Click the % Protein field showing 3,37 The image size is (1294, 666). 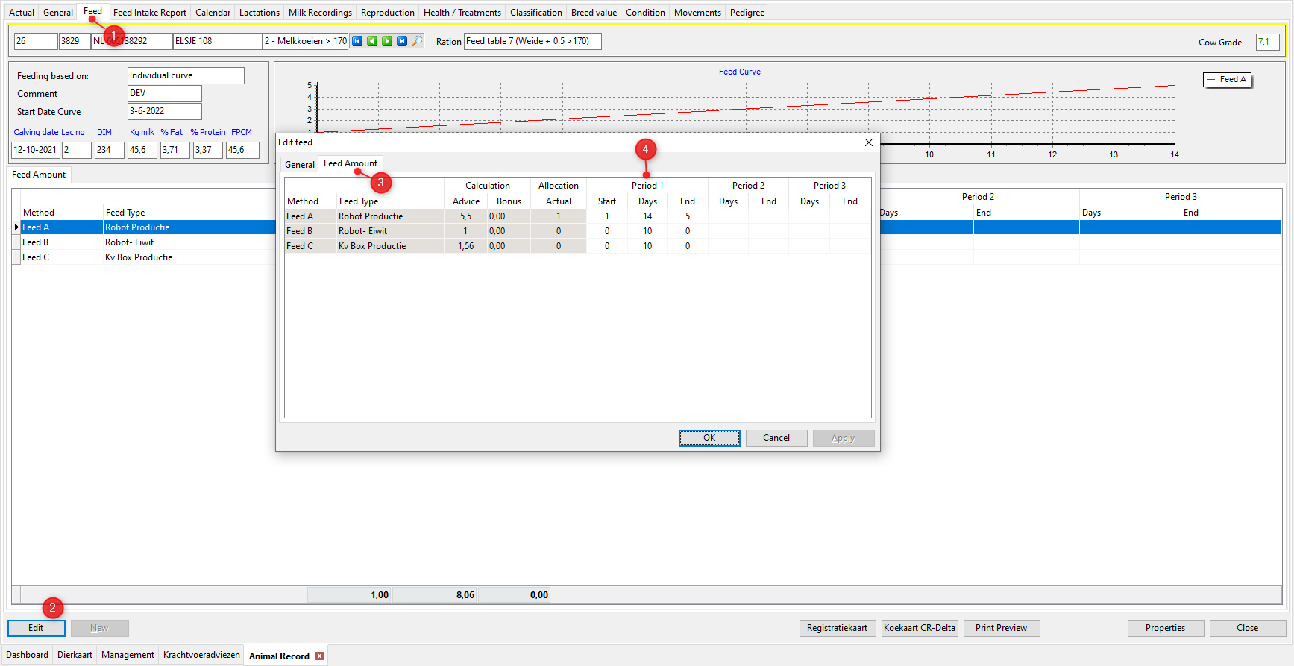(x=208, y=150)
